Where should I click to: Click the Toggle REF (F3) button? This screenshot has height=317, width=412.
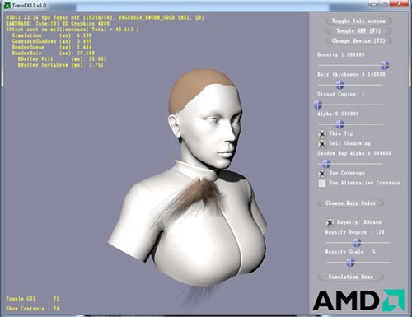pyautogui.click(x=358, y=31)
